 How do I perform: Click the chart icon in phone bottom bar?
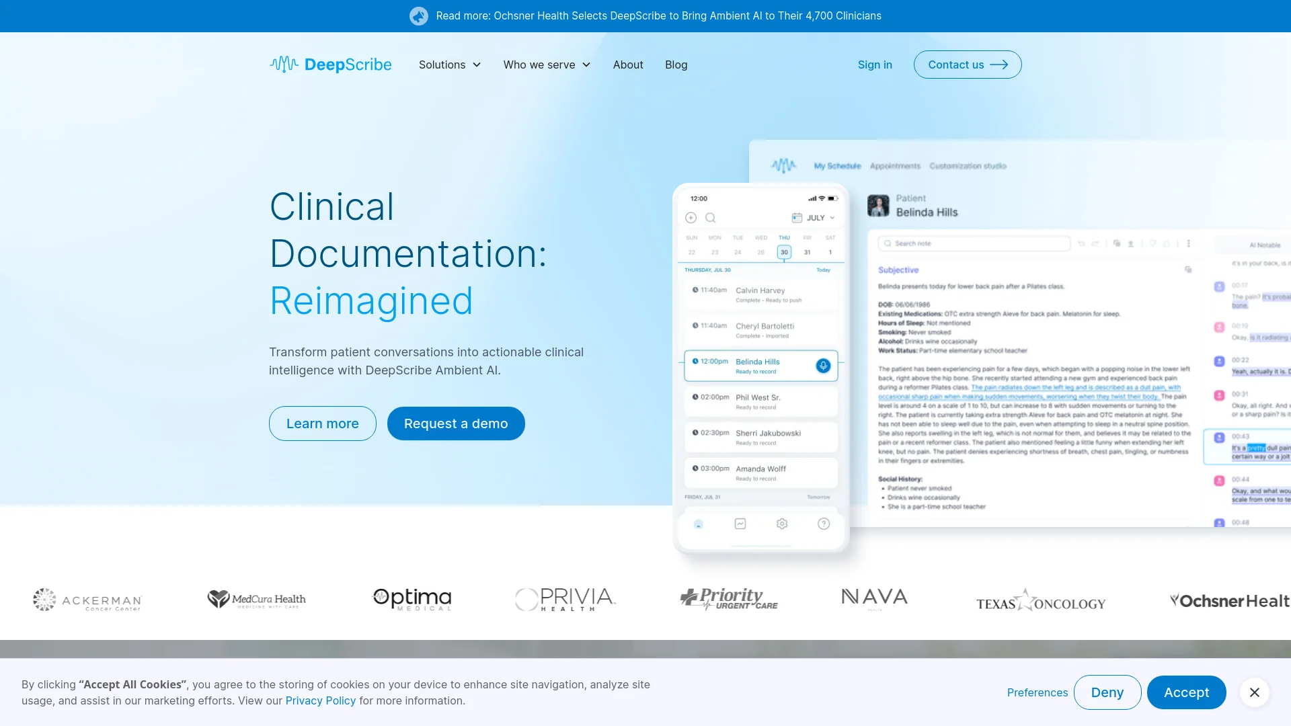click(x=740, y=524)
